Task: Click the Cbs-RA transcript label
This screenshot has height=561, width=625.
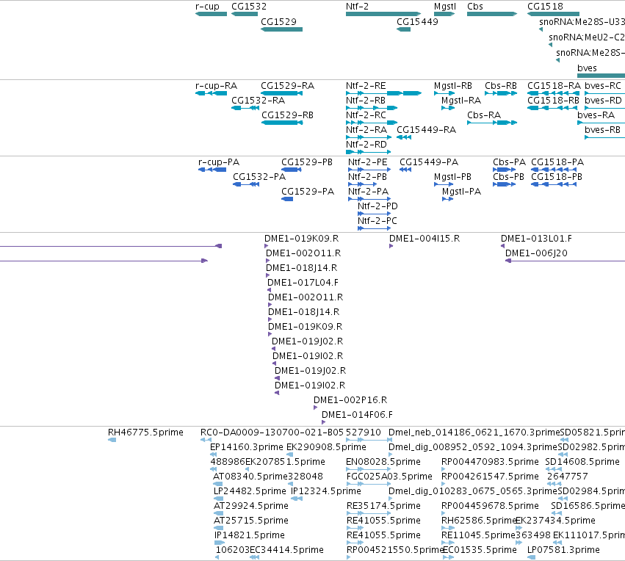Action: pyautogui.click(x=484, y=115)
